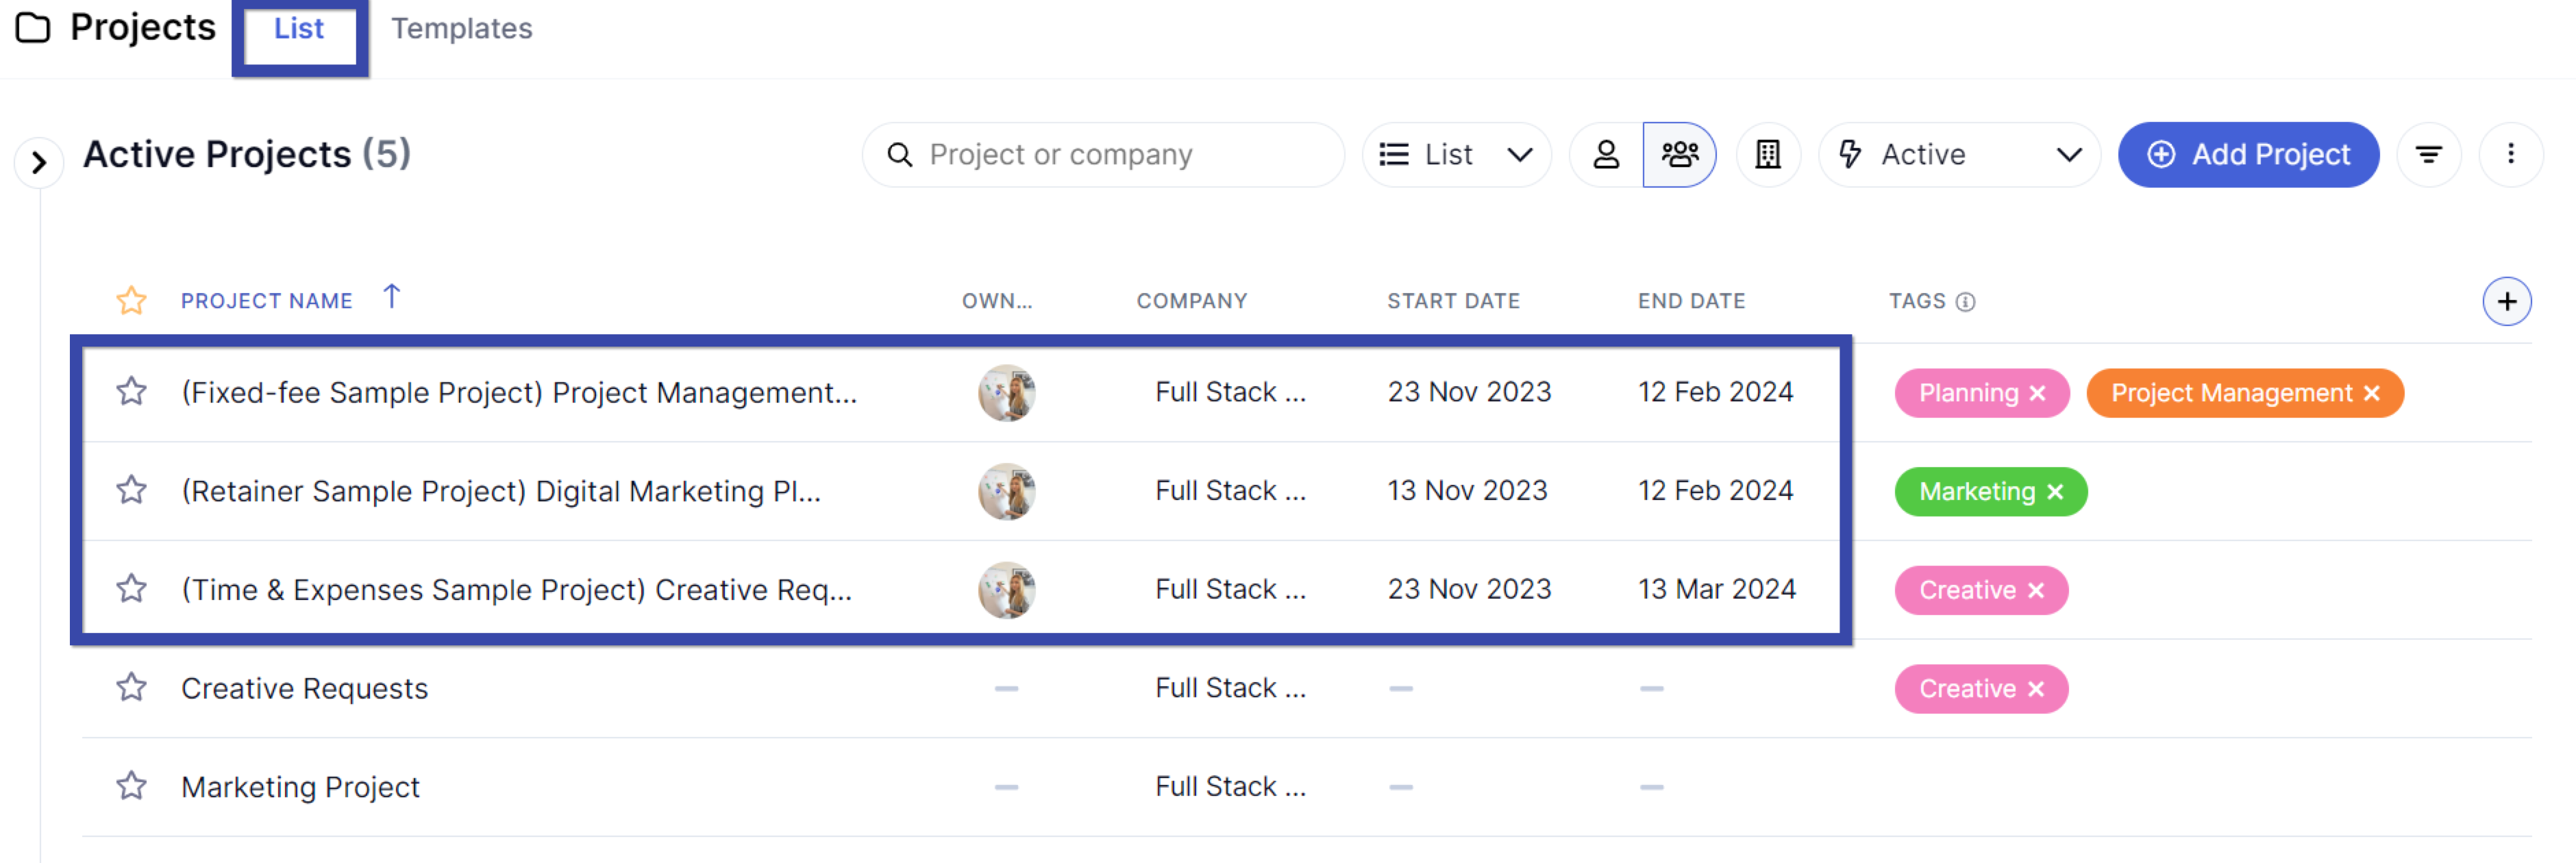Open the Marketing Project
Viewport: 2576px width, 863px height.
coord(300,787)
